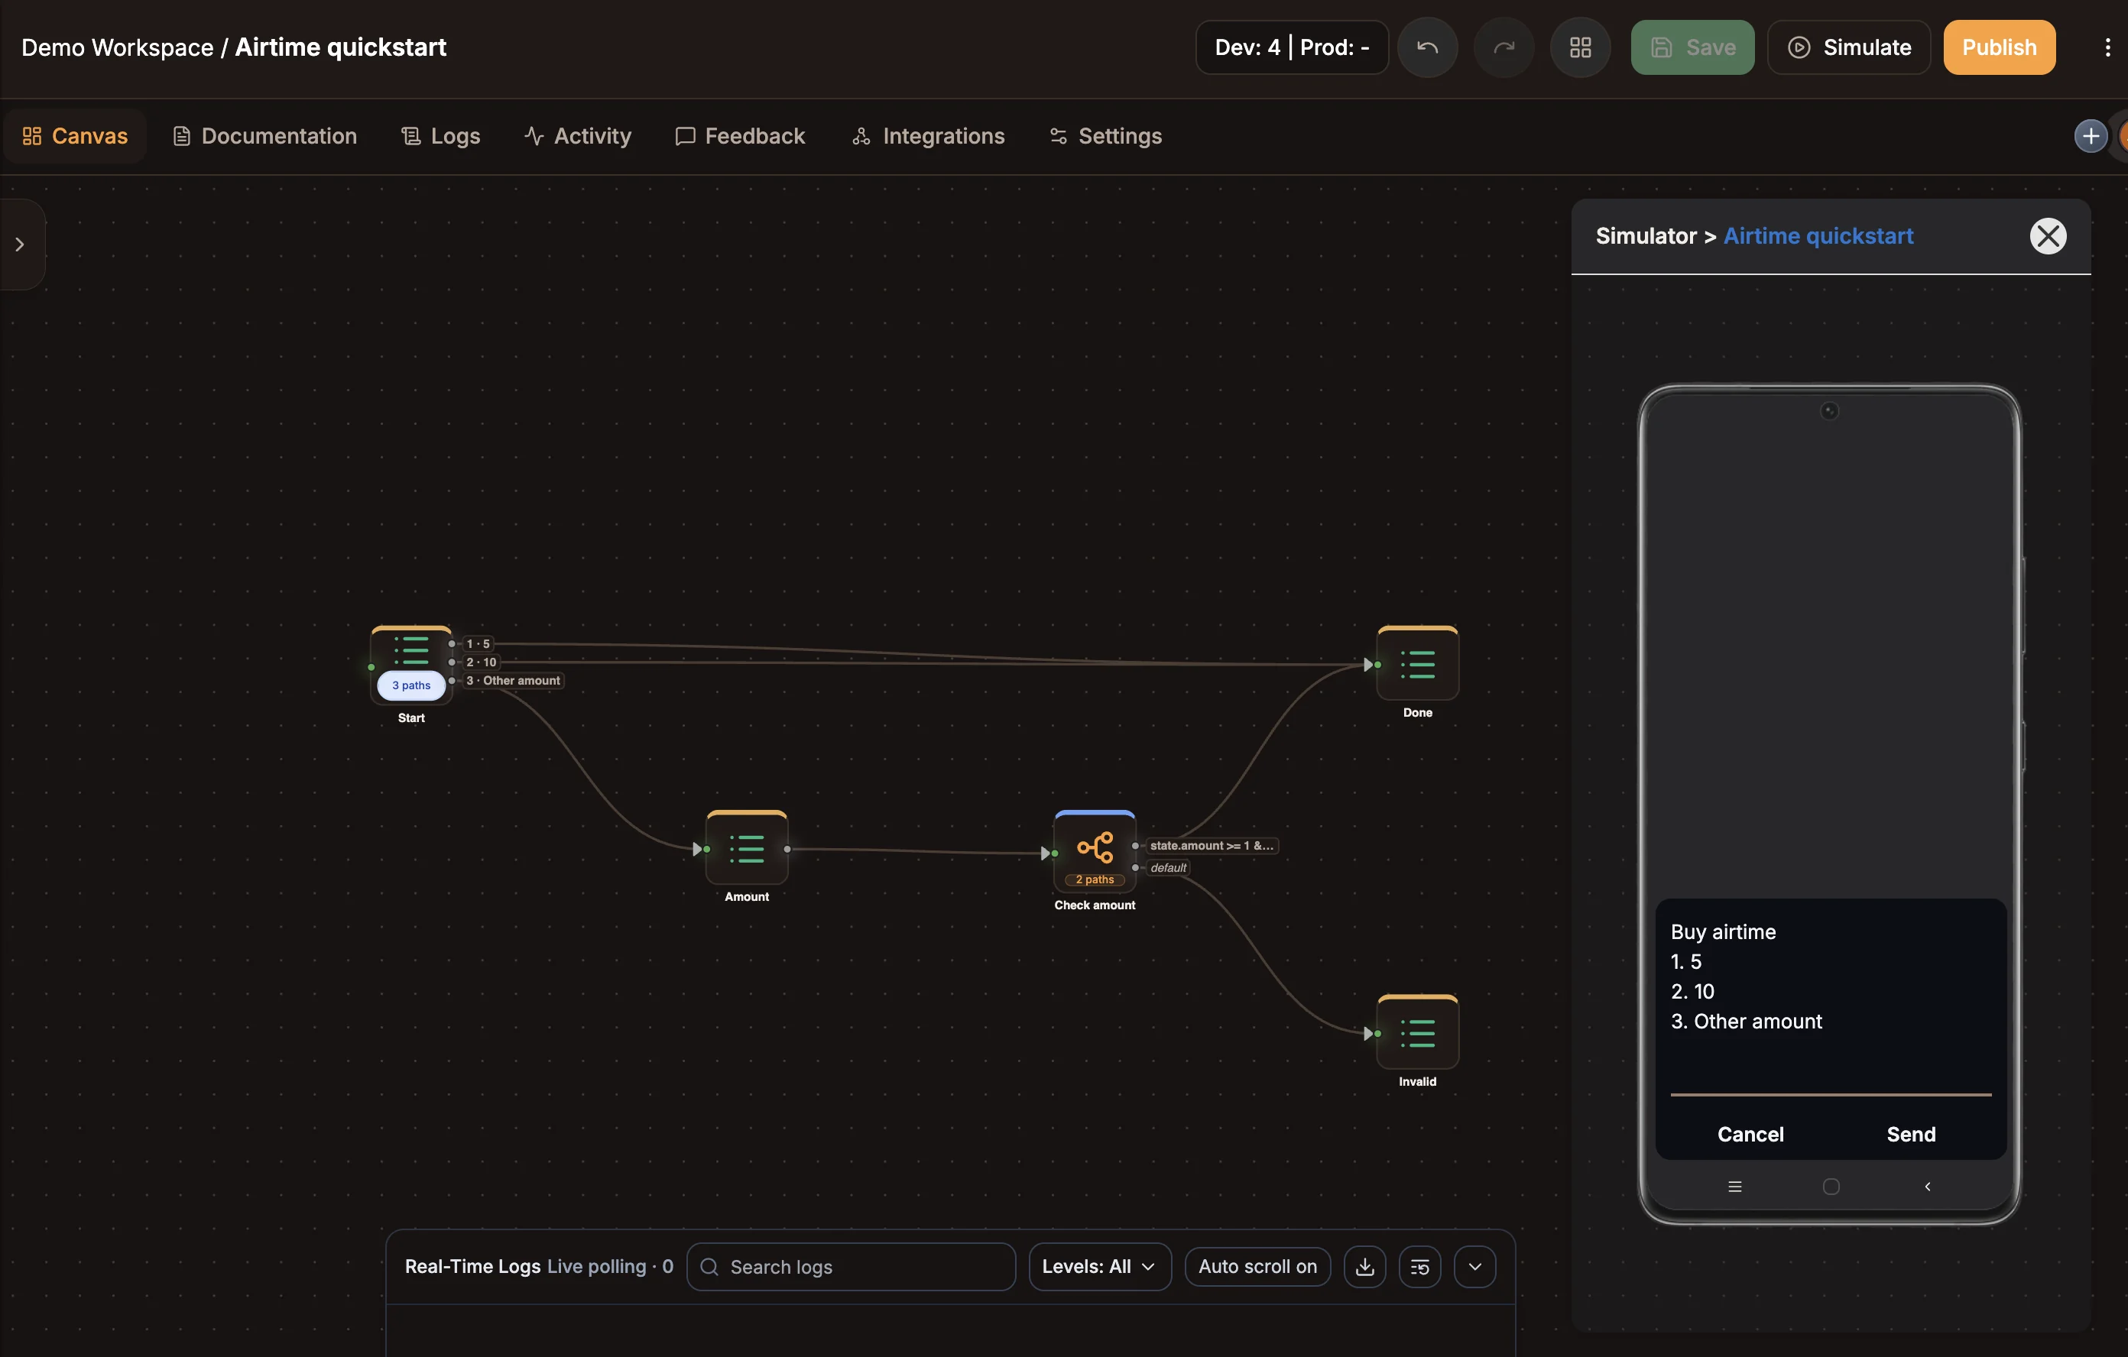Click the '3. Other amount' option in simulator

1747,1022
